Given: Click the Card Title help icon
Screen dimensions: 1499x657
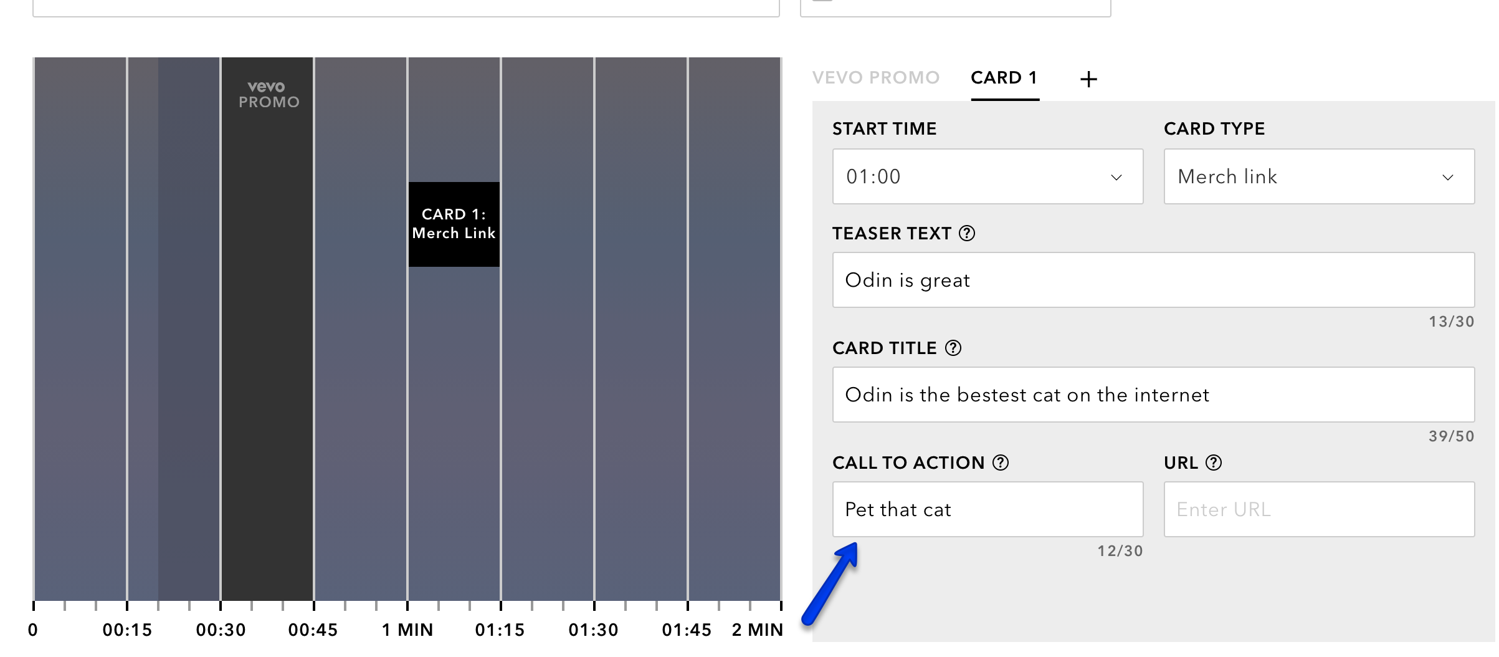Looking at the screenshot, I should [953, 348].
